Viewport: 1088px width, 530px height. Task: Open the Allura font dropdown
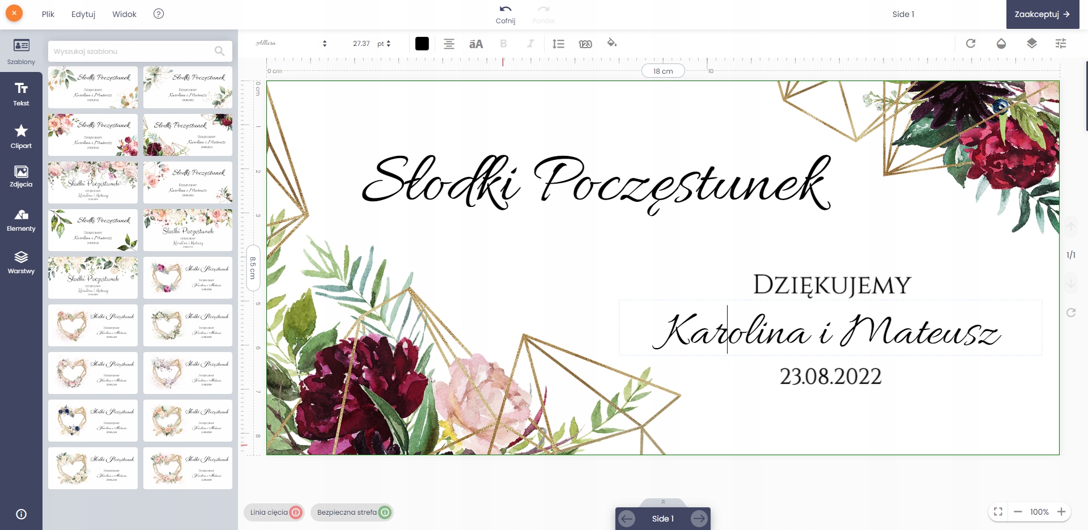click(291, 44)
